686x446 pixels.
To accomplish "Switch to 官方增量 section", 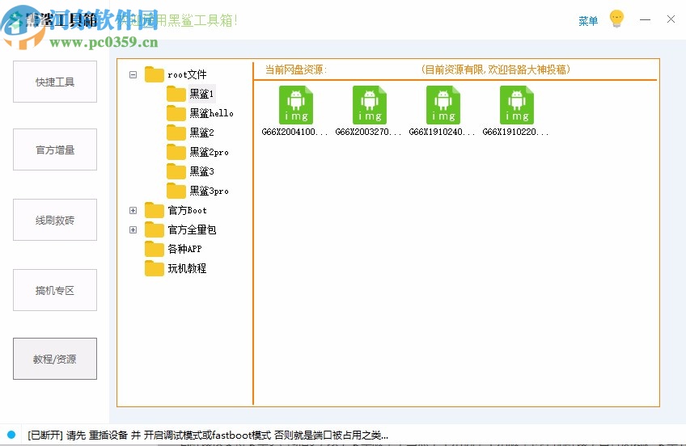I will click(55, 149).
